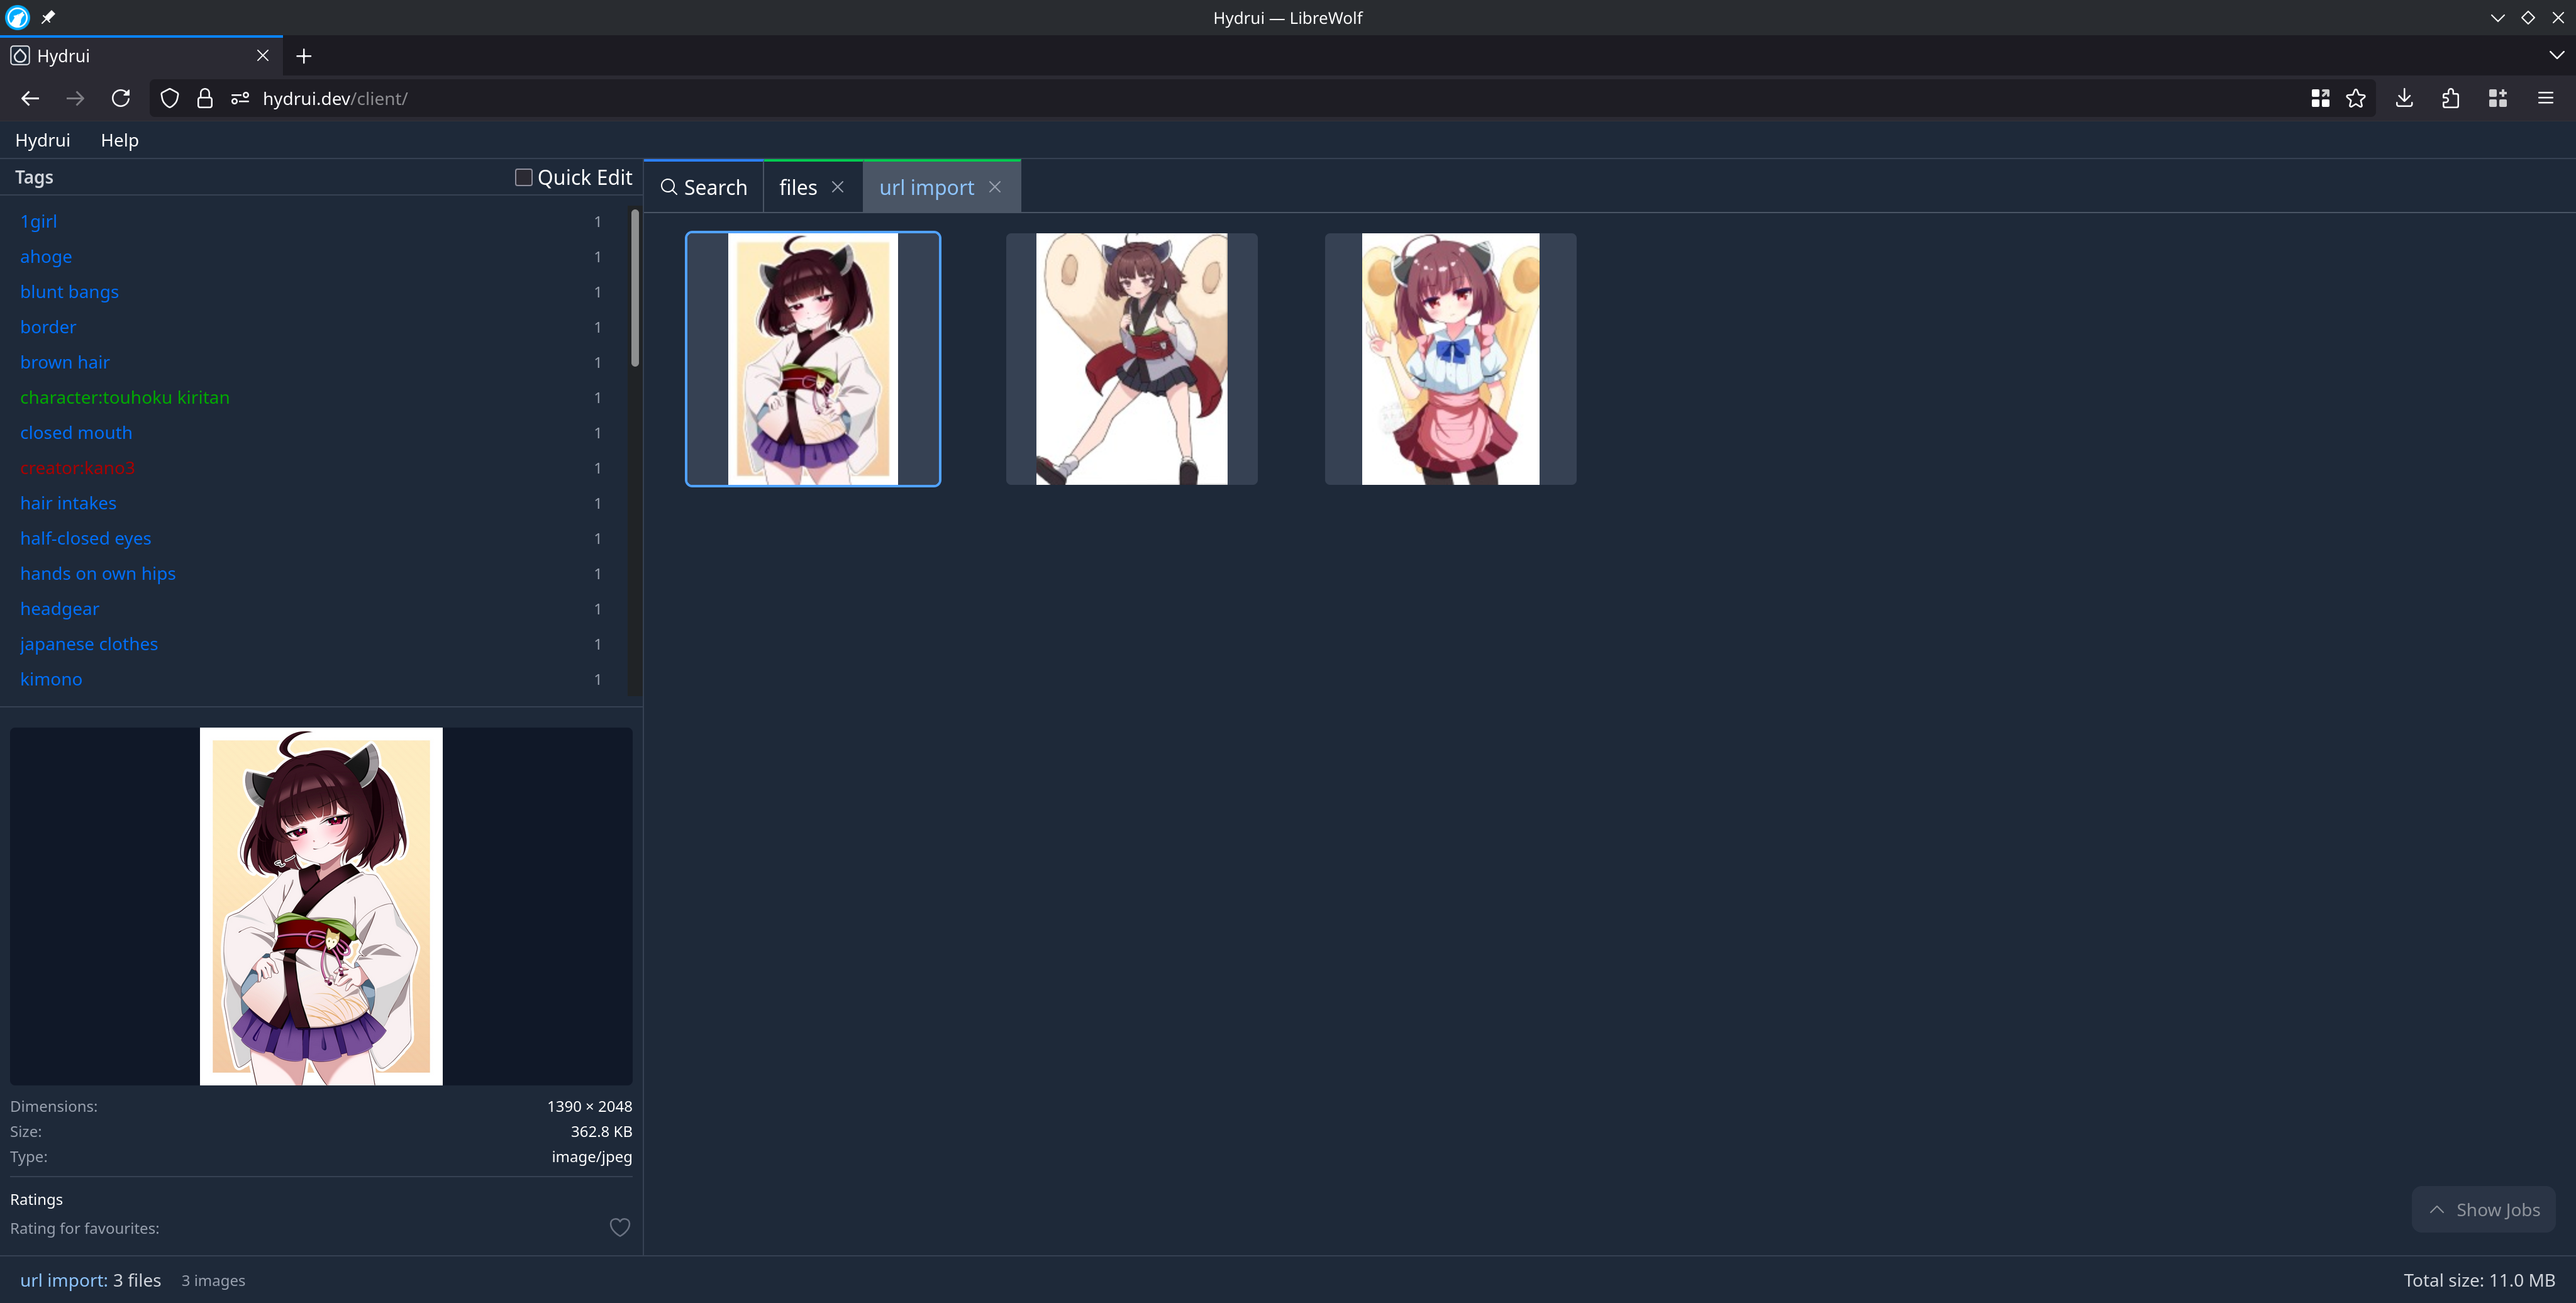Toggle the favourites heart rating icon
The height and width of the screenshot is (1303, 2576).
pos(620,1227)
